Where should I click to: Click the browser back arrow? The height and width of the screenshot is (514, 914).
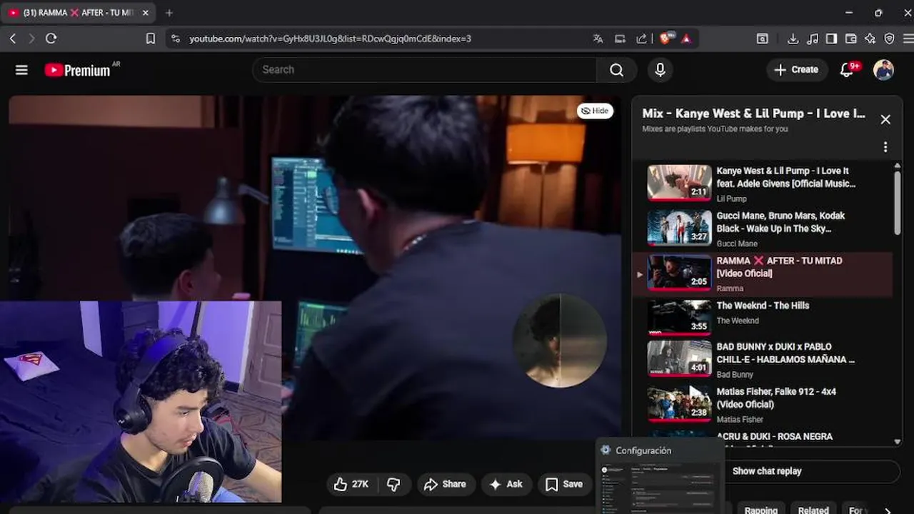[13, 39]
